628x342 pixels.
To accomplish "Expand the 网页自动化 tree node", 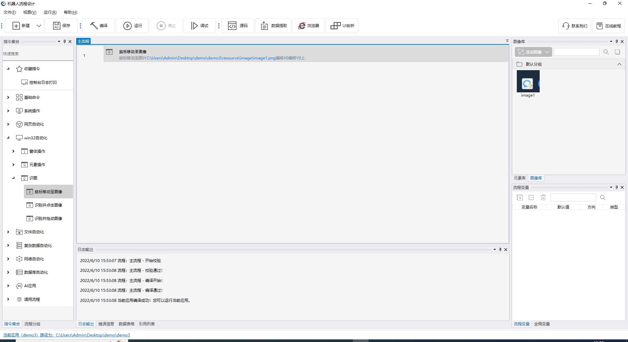I will click(x=8, y=124).
